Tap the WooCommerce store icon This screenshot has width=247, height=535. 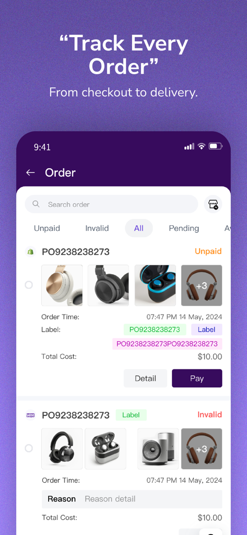click(30, 415)
